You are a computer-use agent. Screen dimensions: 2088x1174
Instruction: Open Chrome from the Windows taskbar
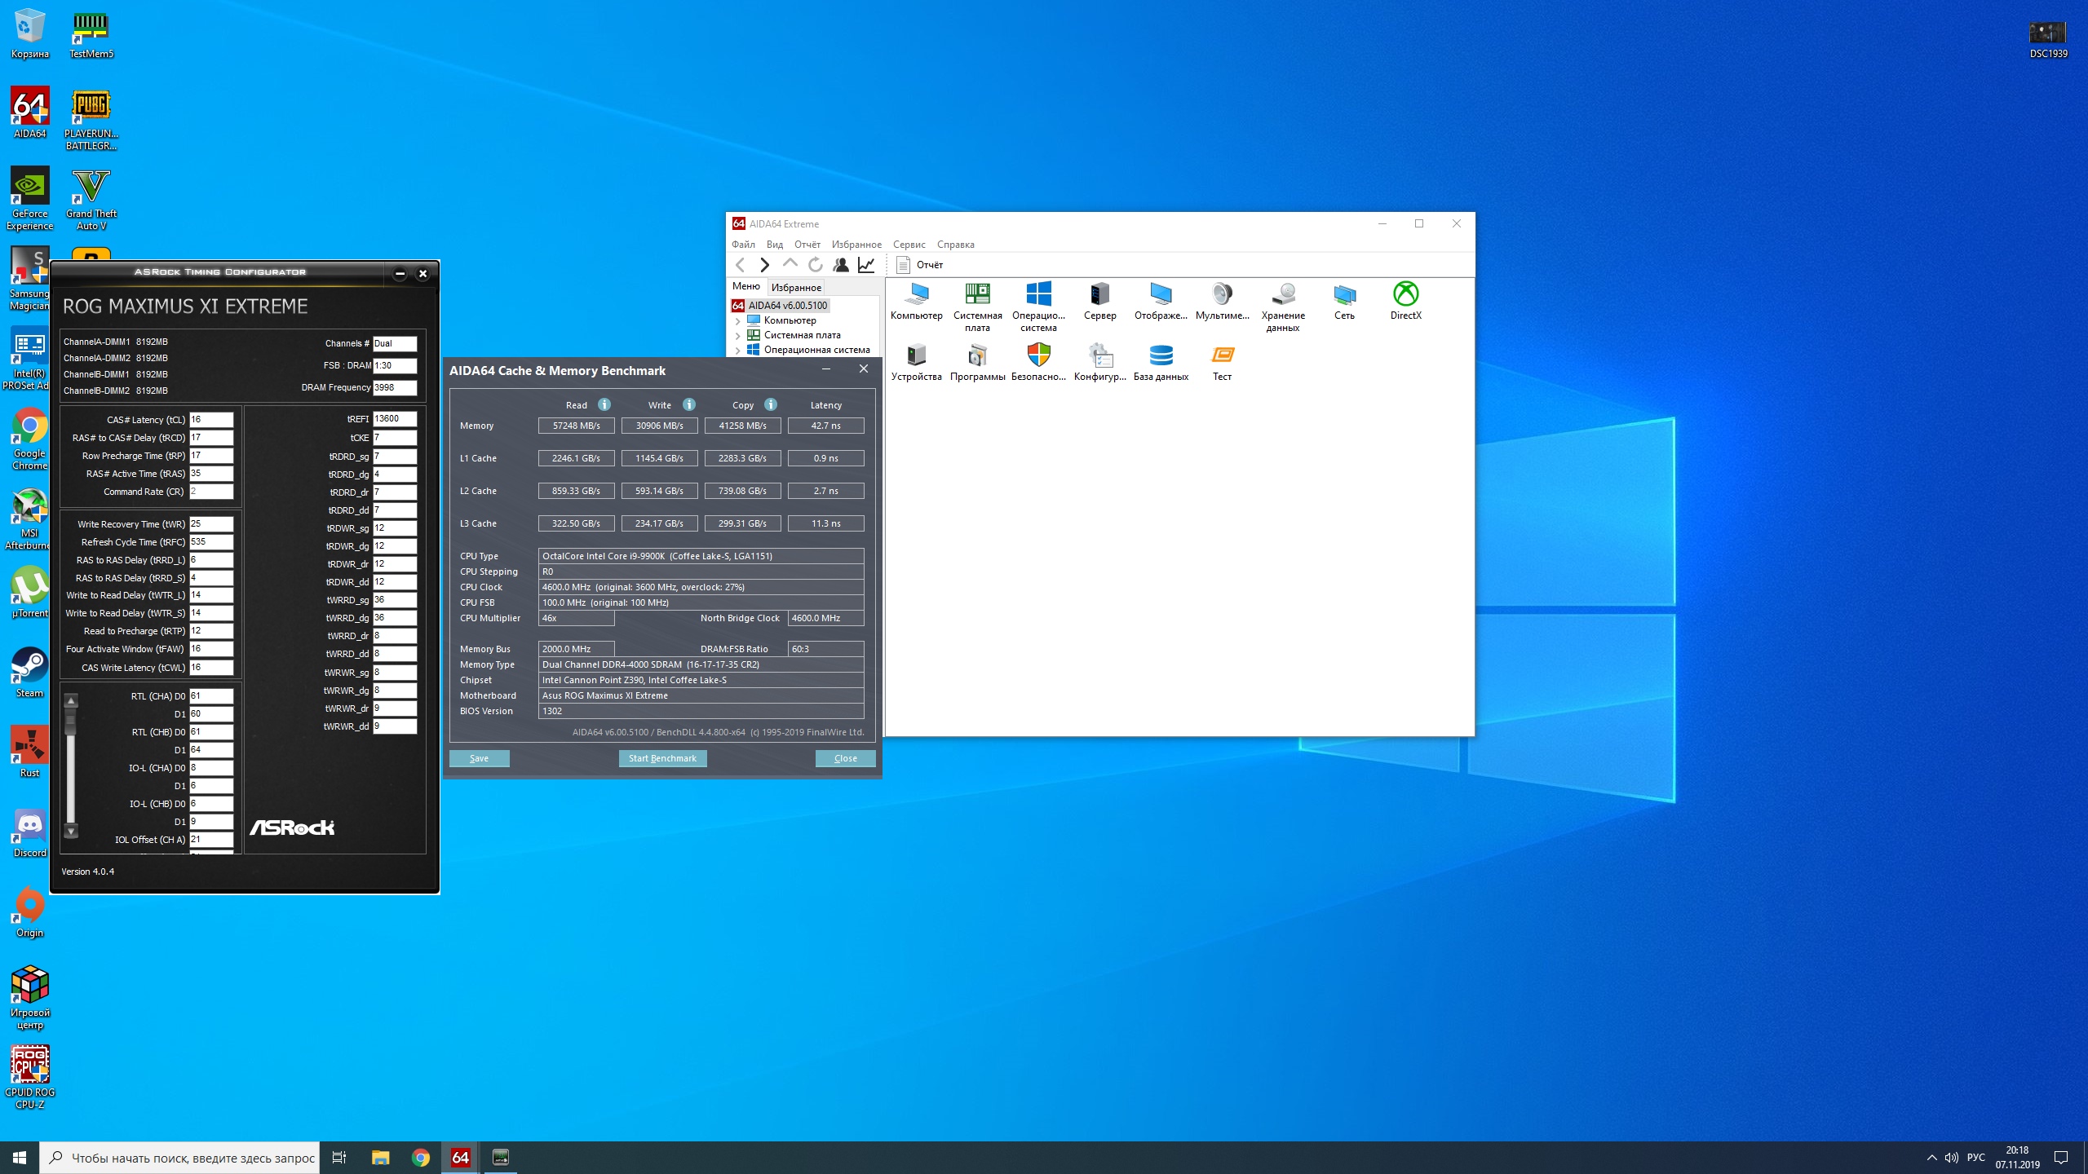point(421,1158)
